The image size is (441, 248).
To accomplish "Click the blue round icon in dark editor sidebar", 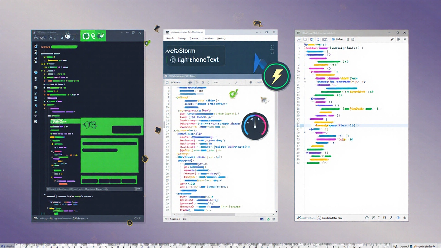I will click(x=36, y=73).
